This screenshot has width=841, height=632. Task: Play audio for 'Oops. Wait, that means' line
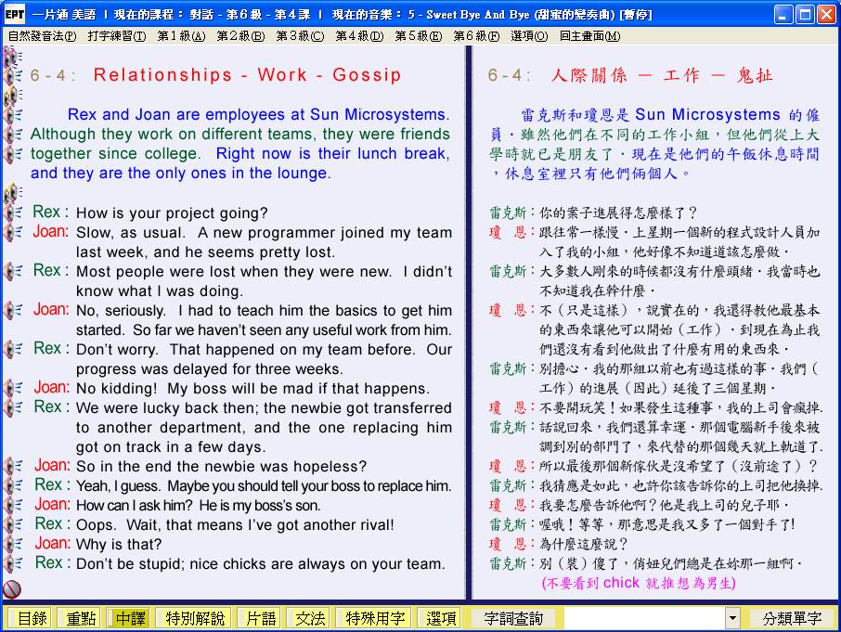(13, 525)
